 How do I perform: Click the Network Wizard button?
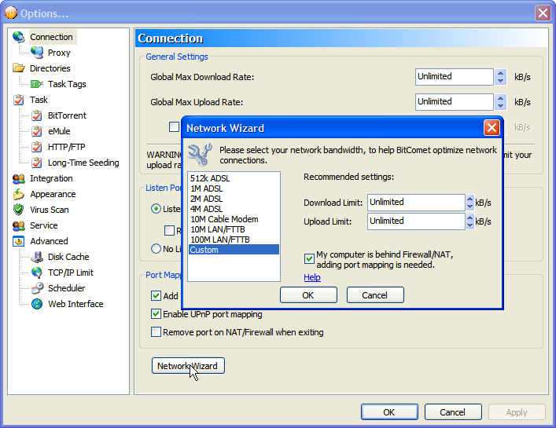[x=188, y=366]
